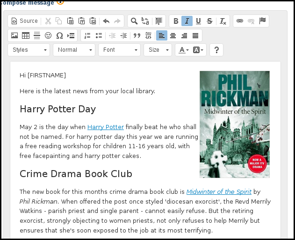Click the Page Break icon
The image size is (295, 240).
tap(71, 35)
